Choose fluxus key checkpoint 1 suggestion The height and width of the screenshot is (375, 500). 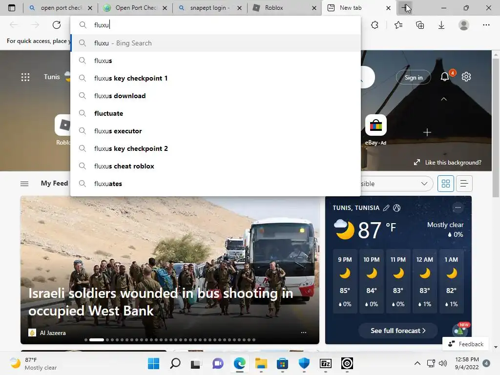pos(215,78)
